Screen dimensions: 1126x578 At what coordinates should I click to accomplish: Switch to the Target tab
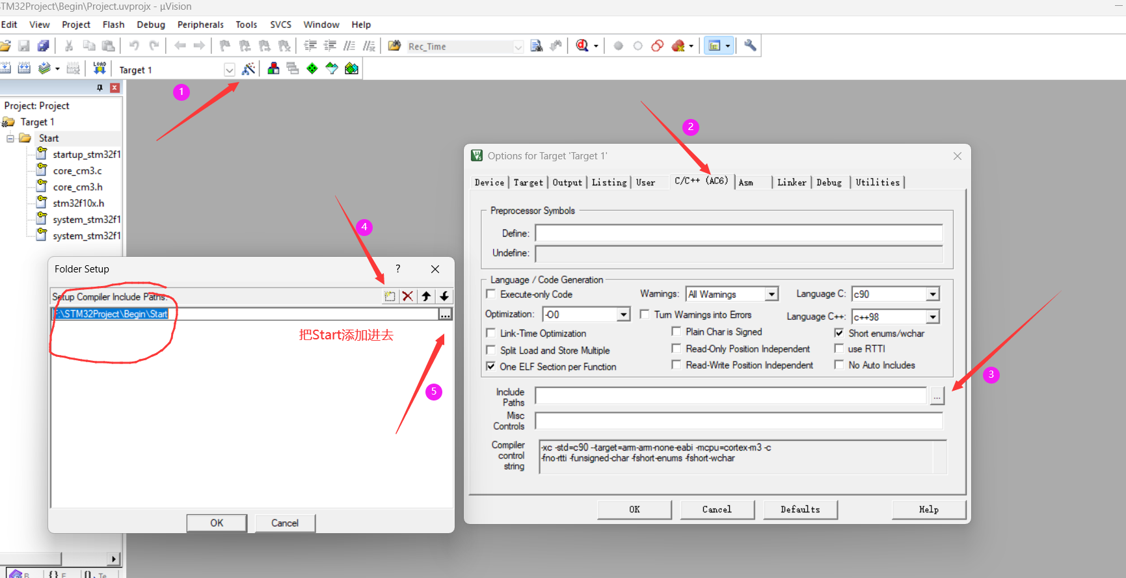click(528, 183)
